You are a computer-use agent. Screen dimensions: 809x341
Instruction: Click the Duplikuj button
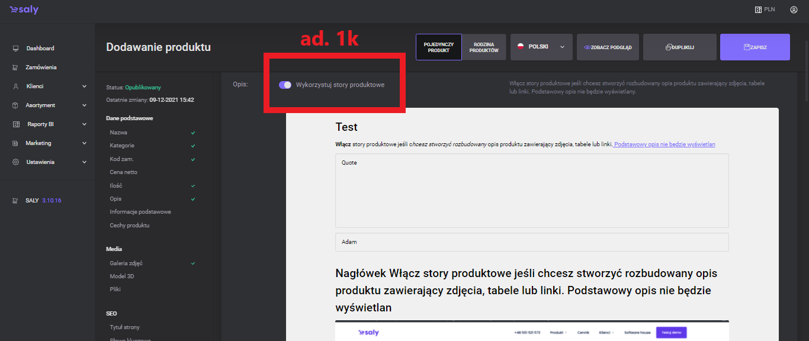[x=679, y=47]
